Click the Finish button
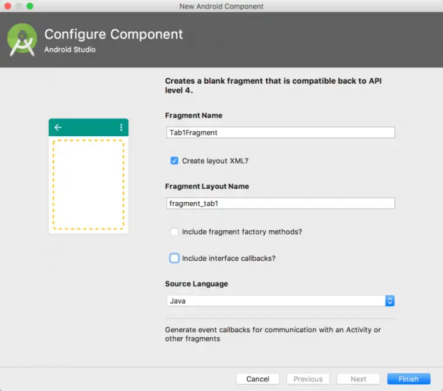Image resolution: width=443 pixels, height=391 pixels. 408,379
